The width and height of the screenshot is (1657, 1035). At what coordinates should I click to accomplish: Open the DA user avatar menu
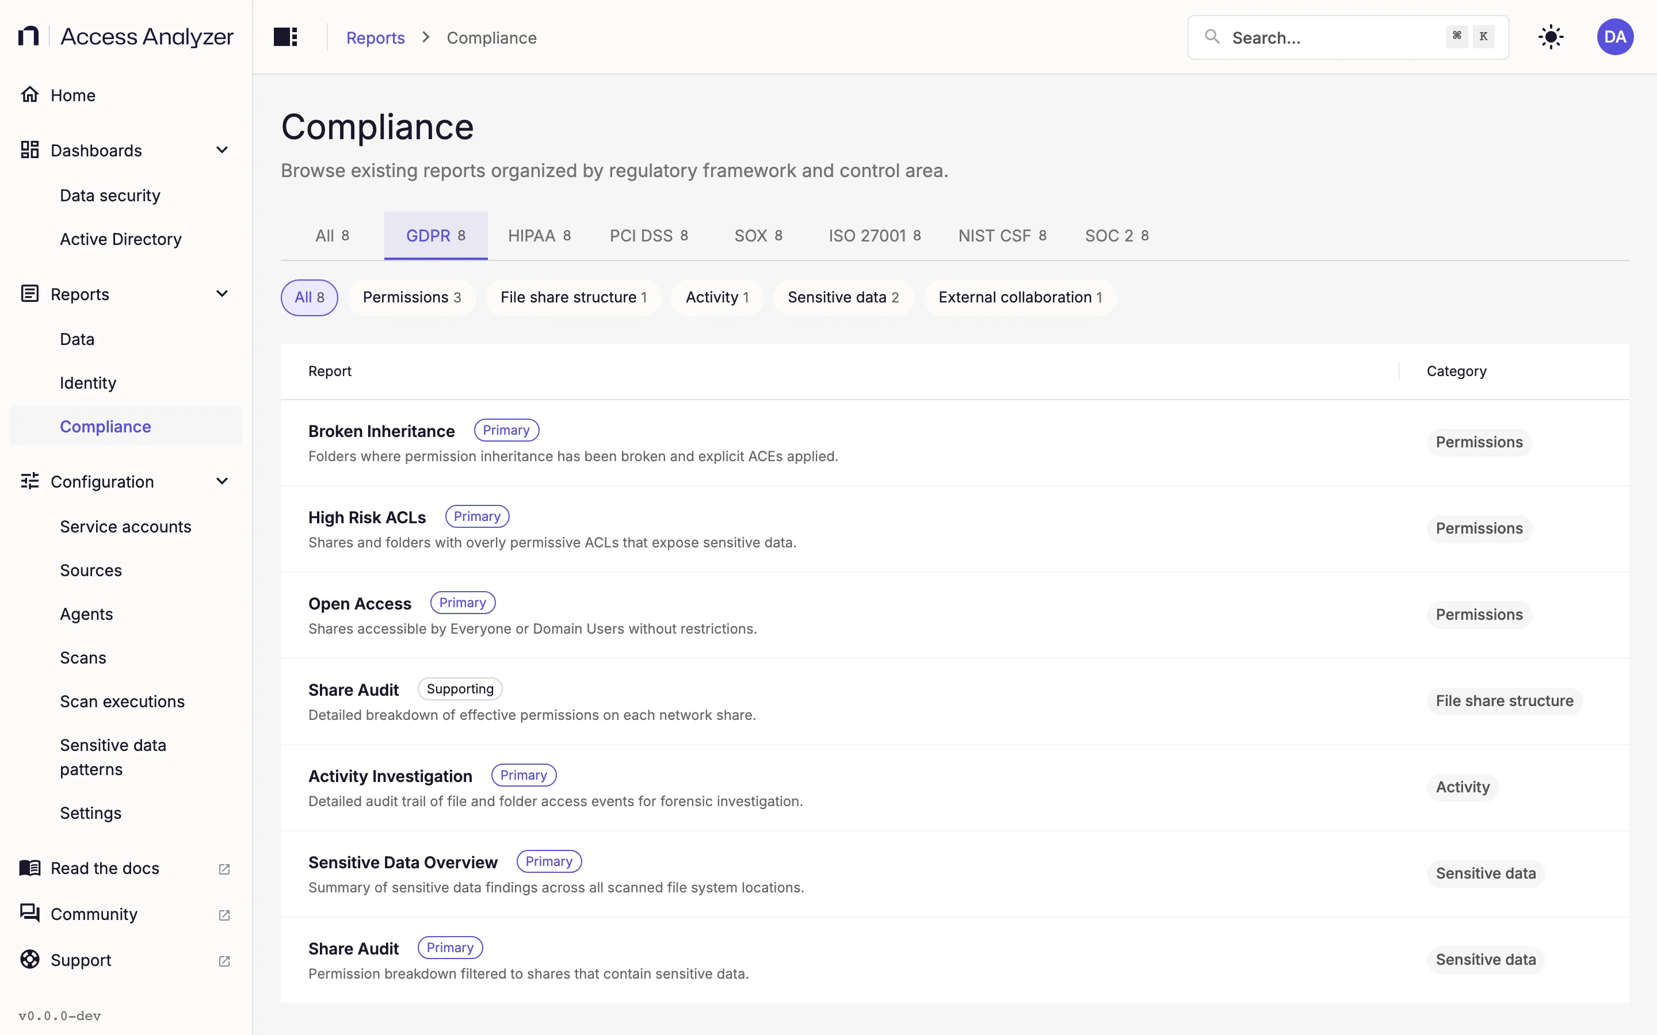[1615, 37]
